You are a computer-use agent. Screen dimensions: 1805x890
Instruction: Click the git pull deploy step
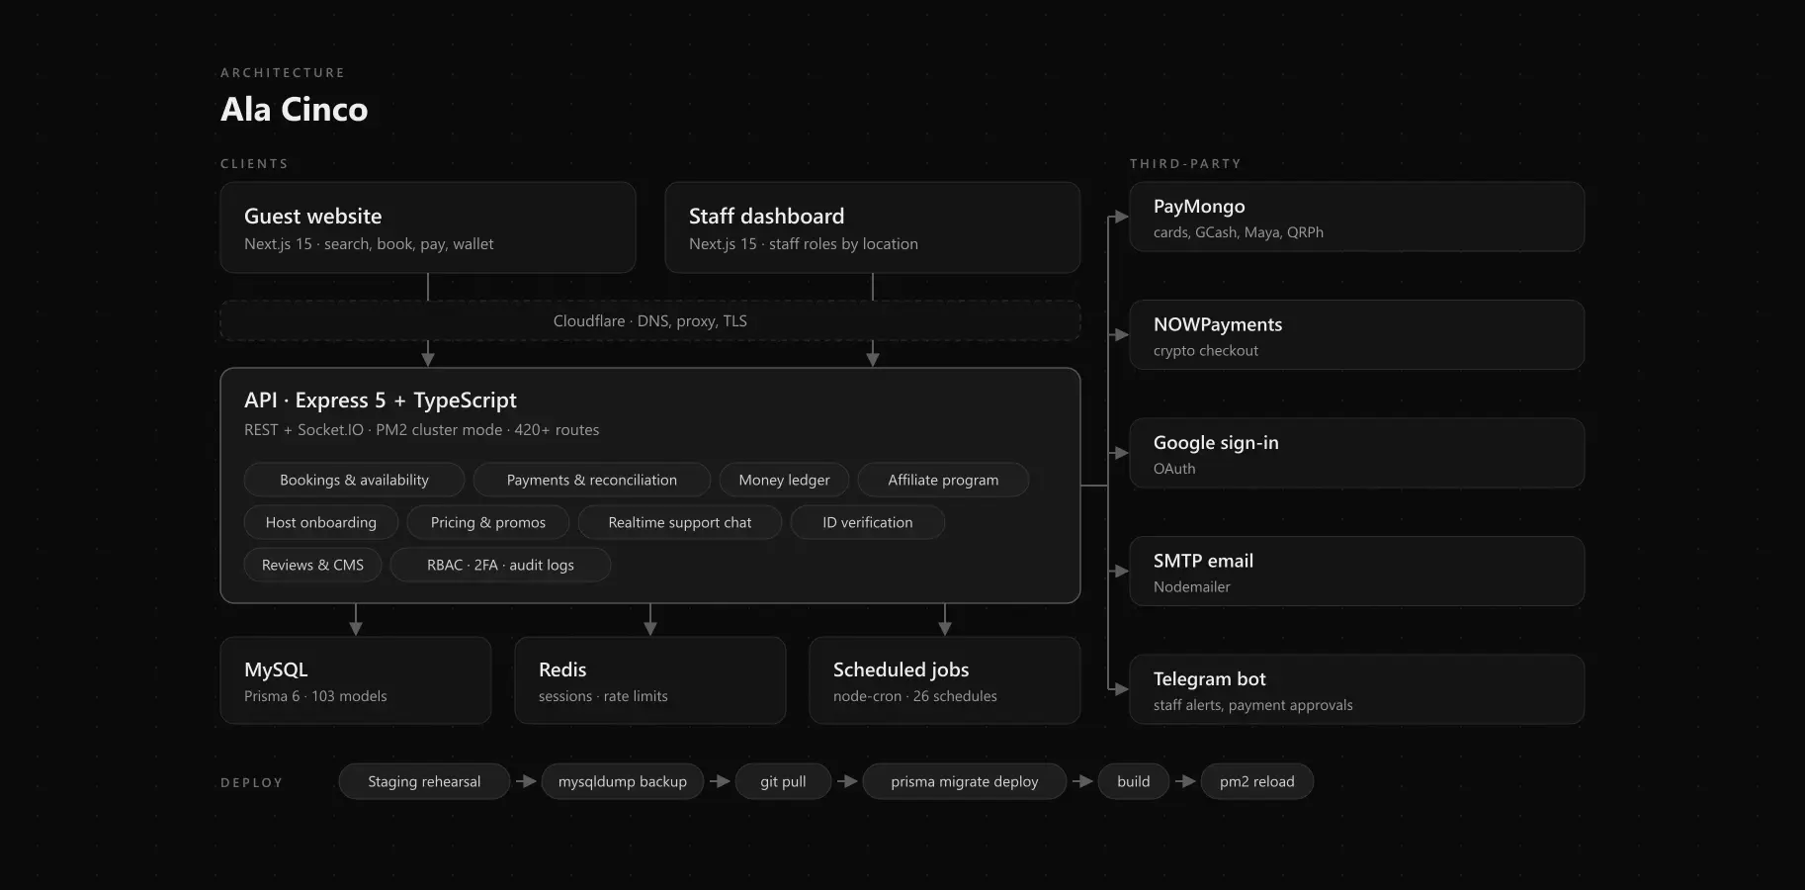click(783, 781)
